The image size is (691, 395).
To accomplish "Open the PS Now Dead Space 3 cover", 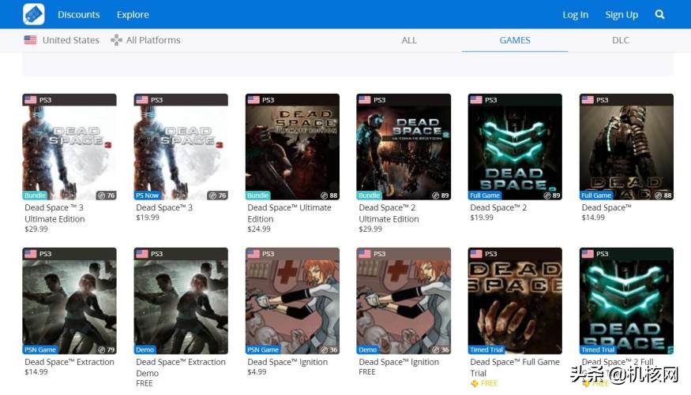I will click(x=181, y=147).
